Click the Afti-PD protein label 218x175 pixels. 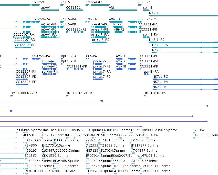(x=121, y=56)
